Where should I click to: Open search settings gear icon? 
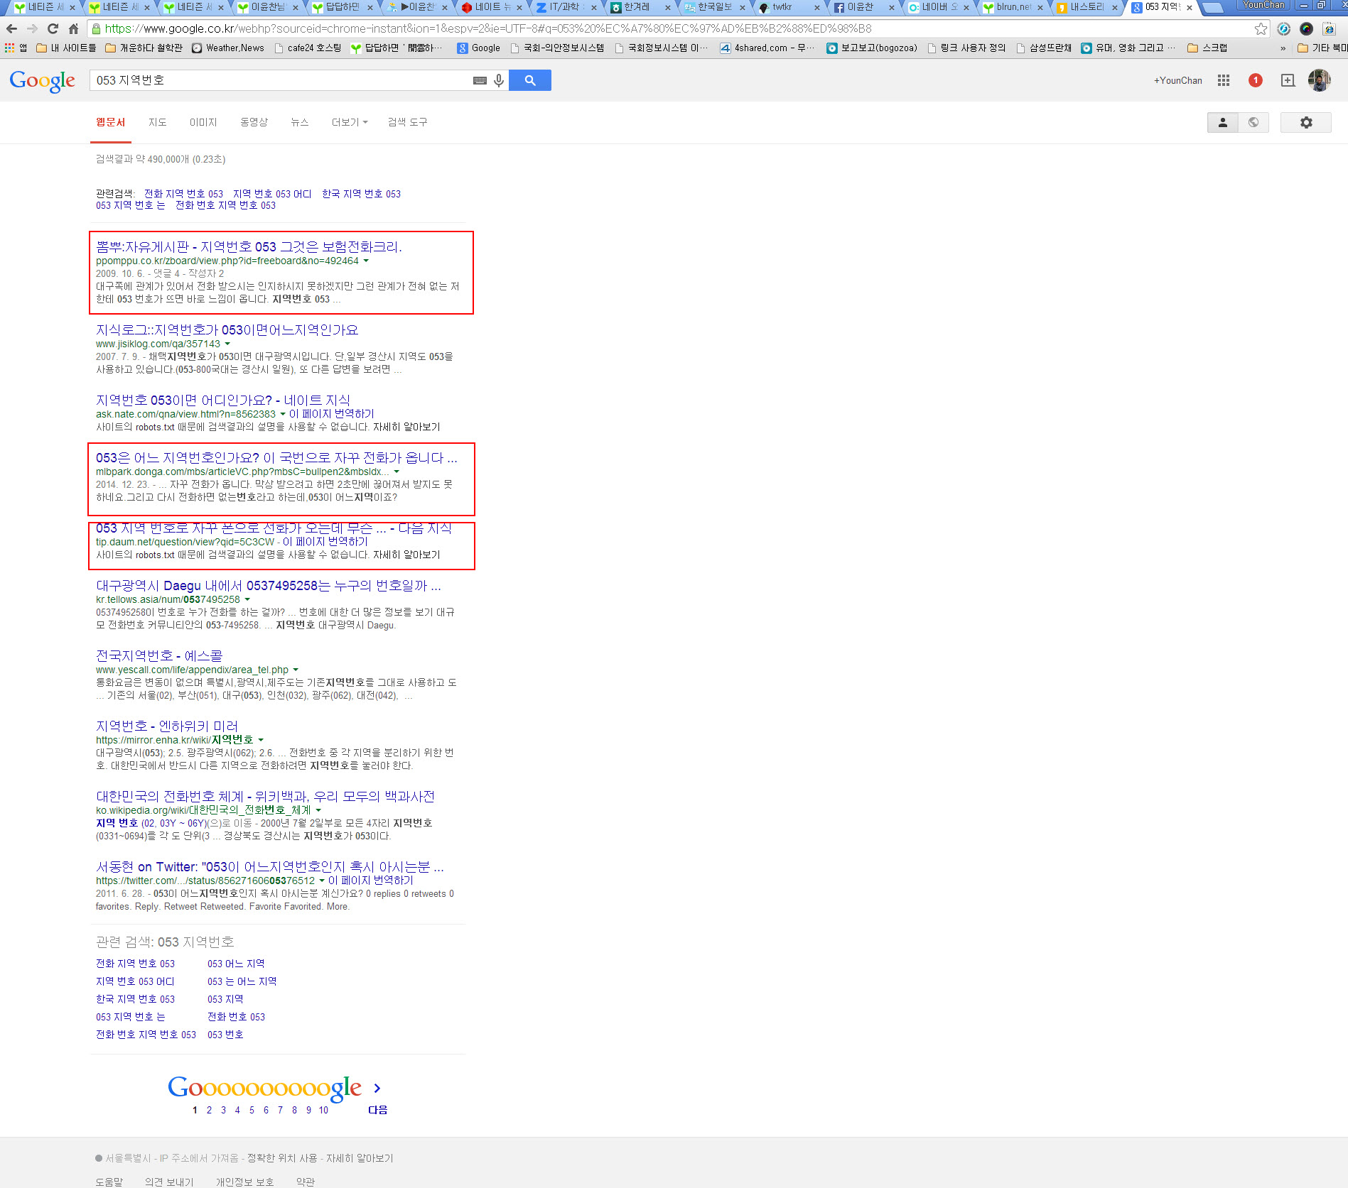click(1306, 122)
